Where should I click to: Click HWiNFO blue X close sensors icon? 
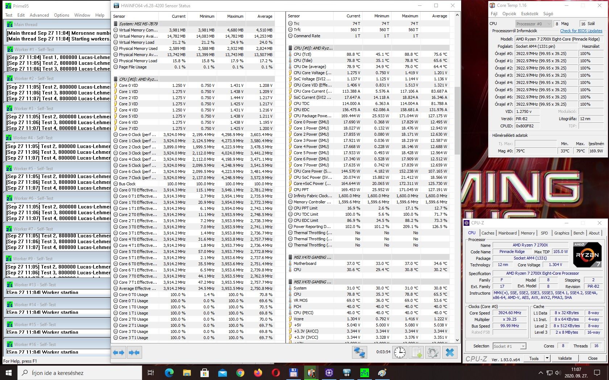tap(449, 352)
